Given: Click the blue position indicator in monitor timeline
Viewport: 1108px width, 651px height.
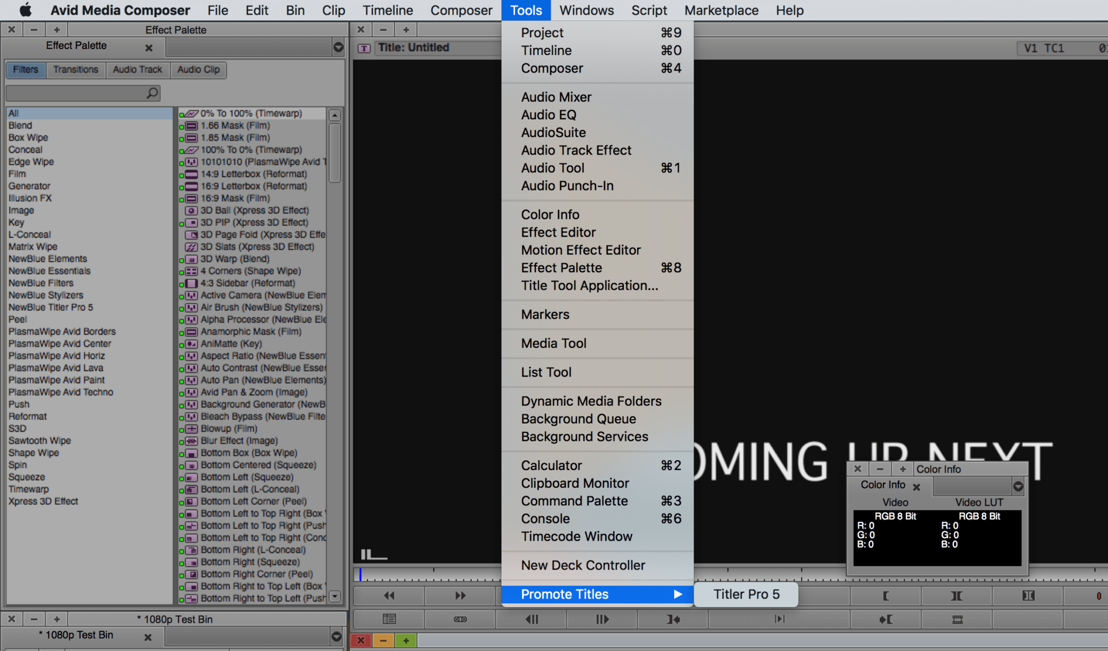Looking at the screenshot, I should [360, 574].
